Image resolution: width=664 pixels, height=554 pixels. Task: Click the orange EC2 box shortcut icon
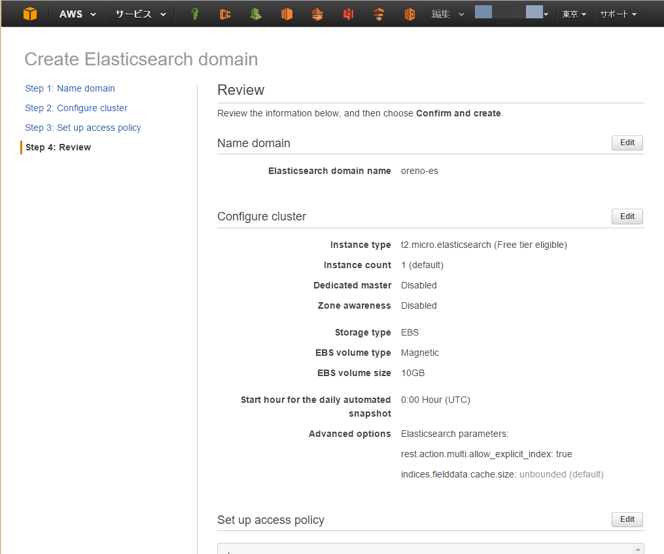(x=287, y=14)
